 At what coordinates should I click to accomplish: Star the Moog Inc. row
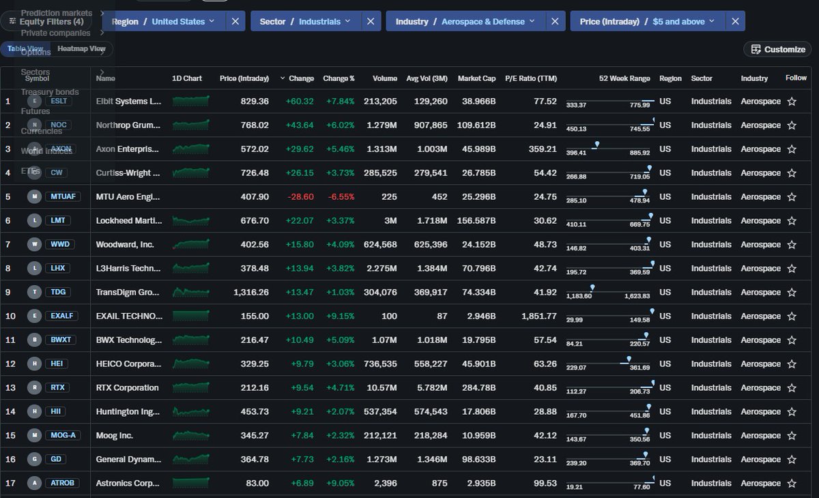pos(792,435)
